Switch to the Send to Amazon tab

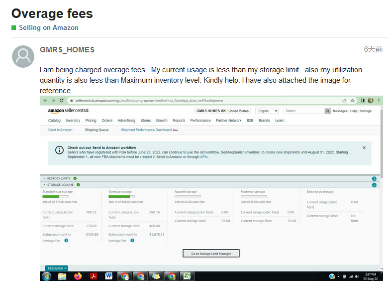click(60, 130)
